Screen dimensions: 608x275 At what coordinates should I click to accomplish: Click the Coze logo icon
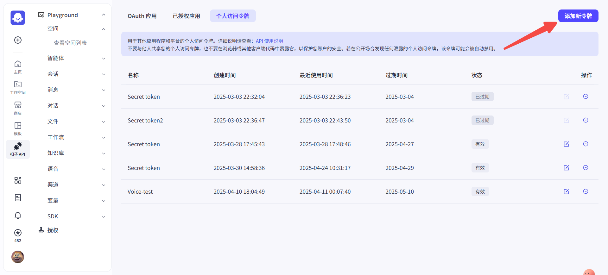click(x=18, y=18)
